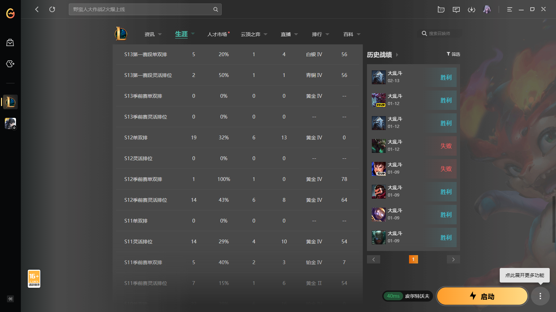Select League of Legends in sidebar

click(x=10, y=102)
